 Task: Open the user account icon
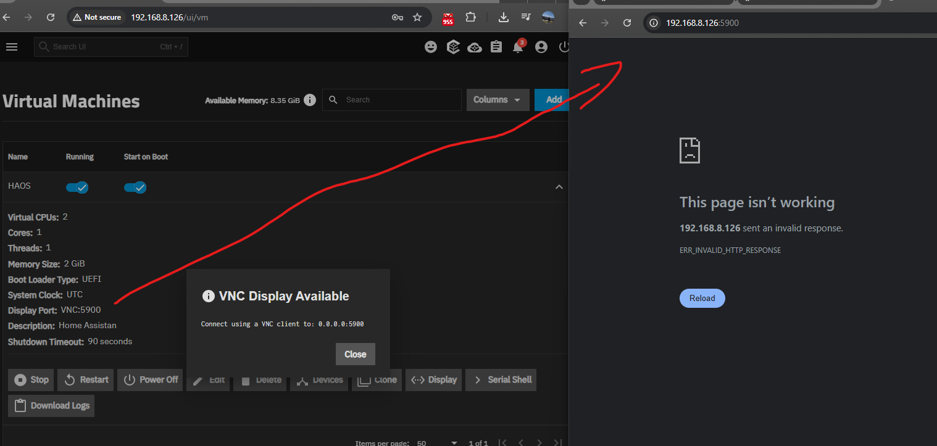[x=541, y=47]
